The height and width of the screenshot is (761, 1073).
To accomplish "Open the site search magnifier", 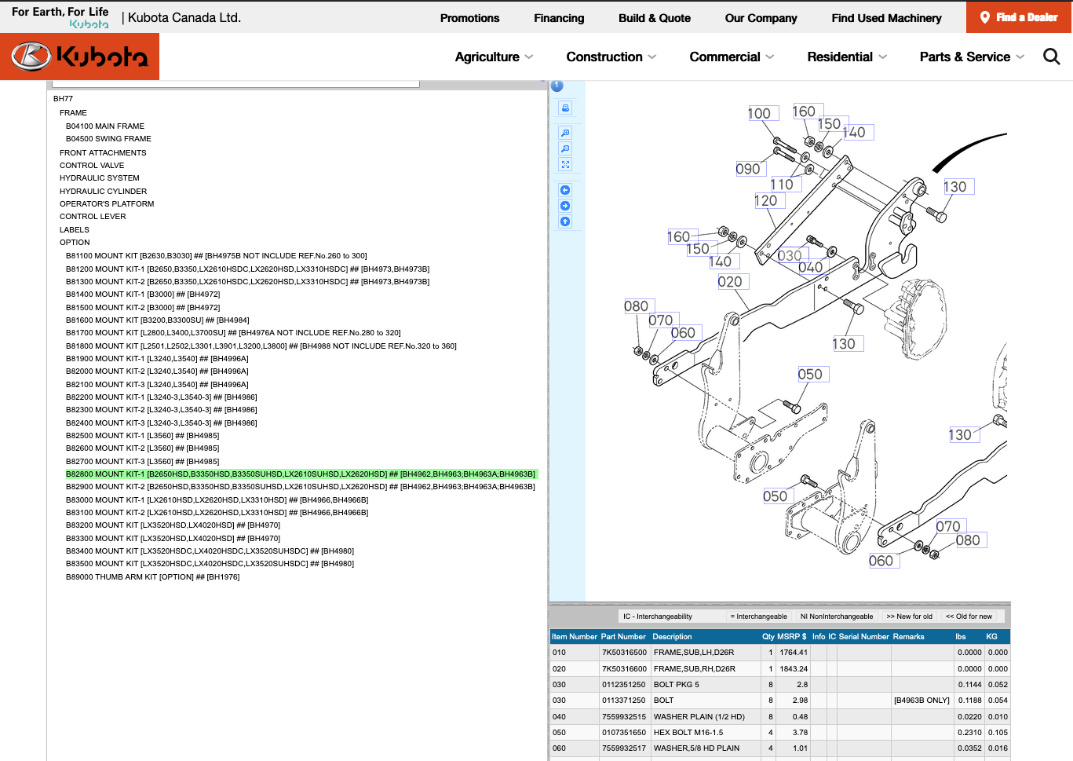I will (x=1052, y=57).
